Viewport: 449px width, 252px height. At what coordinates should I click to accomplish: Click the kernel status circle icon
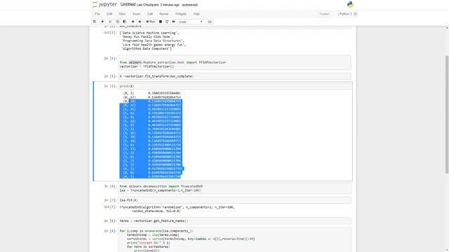(355, 14)
